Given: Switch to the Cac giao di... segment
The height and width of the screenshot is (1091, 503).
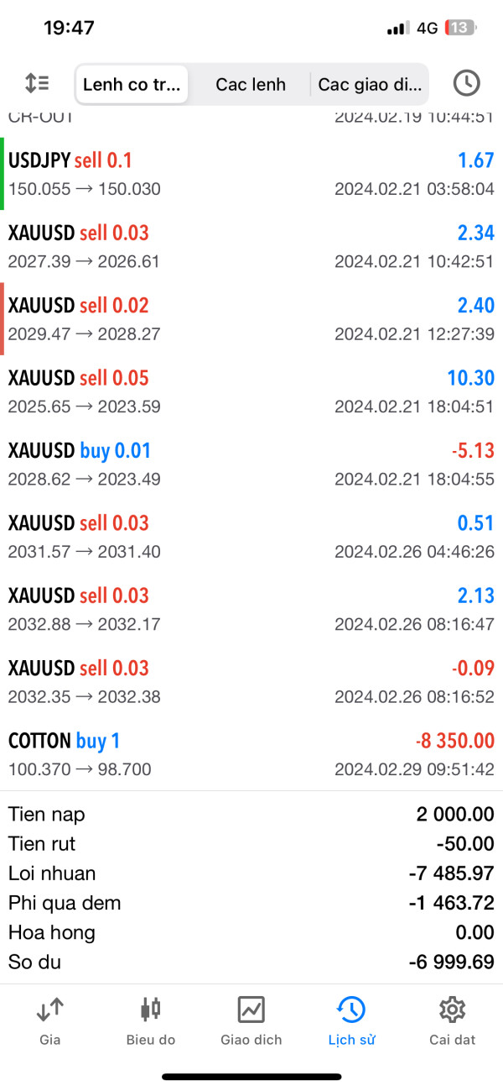Looking at the screenshot, I should (369, 84).
